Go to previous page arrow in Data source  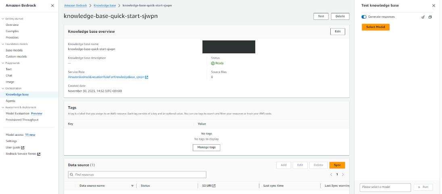click(331, 175)
